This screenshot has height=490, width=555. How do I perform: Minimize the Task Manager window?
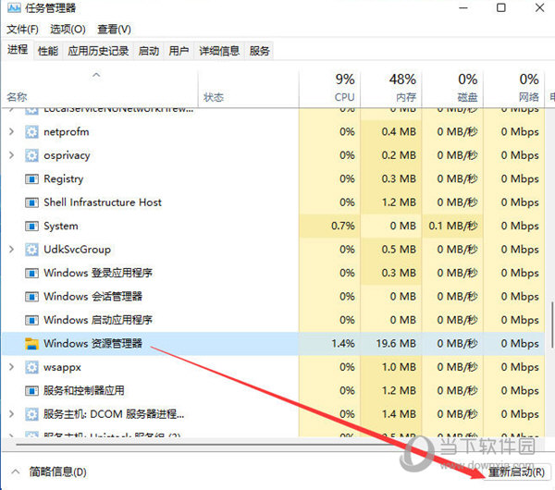pos(463,7)
